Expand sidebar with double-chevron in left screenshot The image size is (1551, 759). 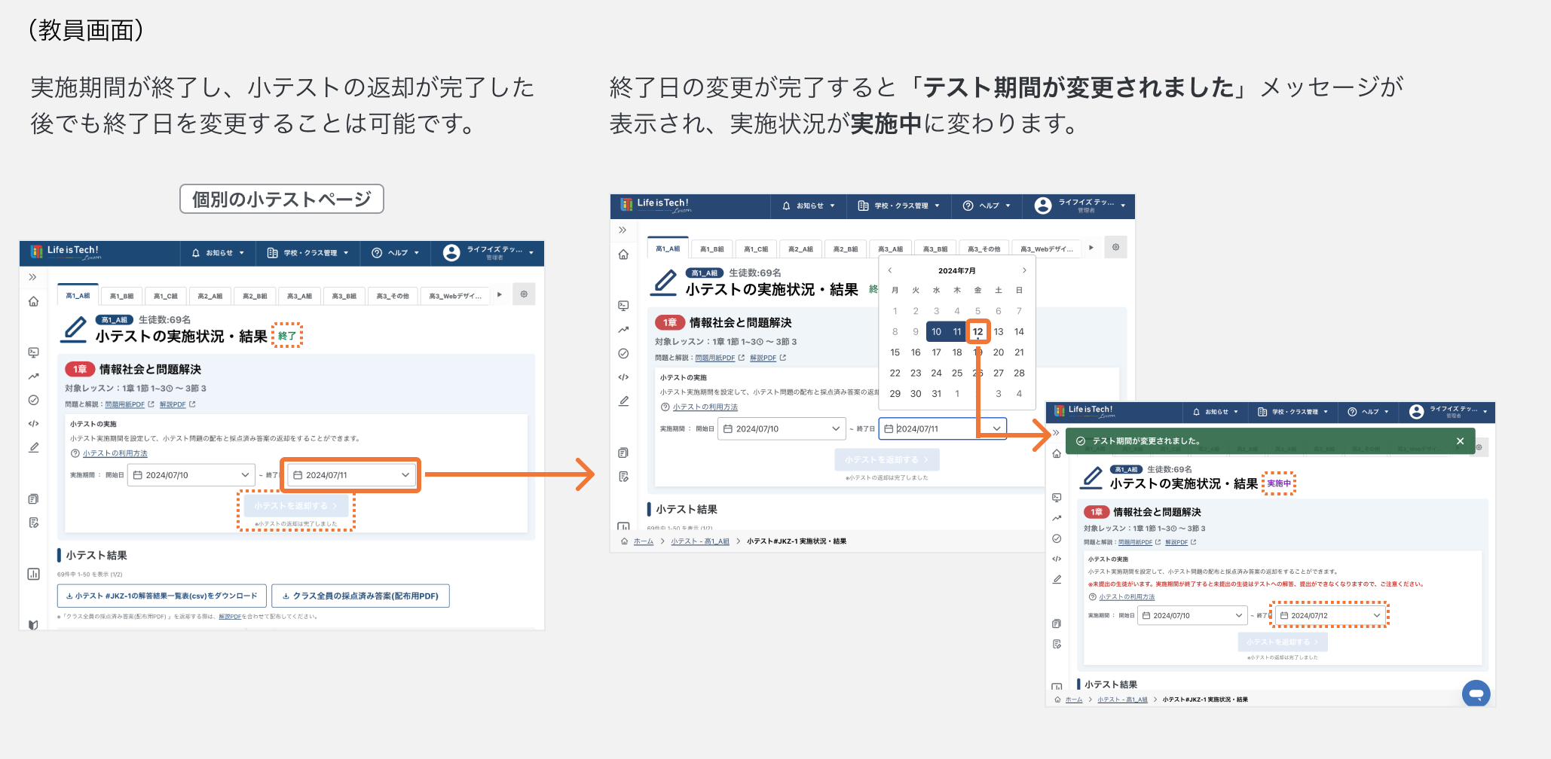33,277
